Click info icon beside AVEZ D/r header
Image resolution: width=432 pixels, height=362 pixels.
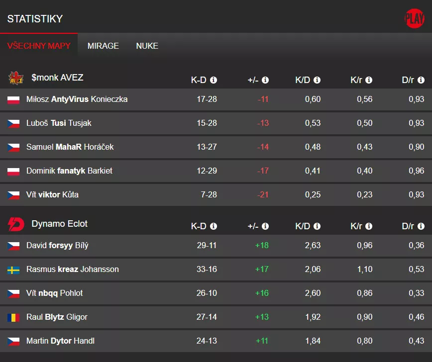[x=421, y=80]
